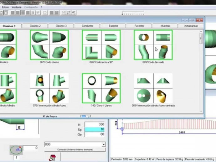
Task: Click the E dimension label on the preview
Action: click(x=19, y=128)
